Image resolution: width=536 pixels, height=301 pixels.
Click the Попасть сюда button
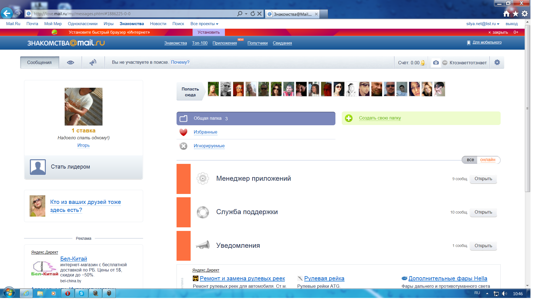pos(190,92)
